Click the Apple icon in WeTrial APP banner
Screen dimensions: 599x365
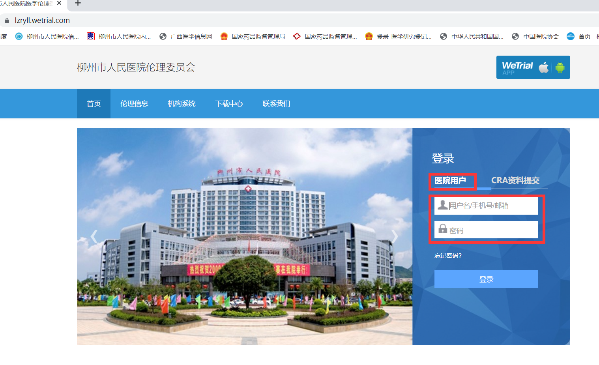(x=544, y=67)
